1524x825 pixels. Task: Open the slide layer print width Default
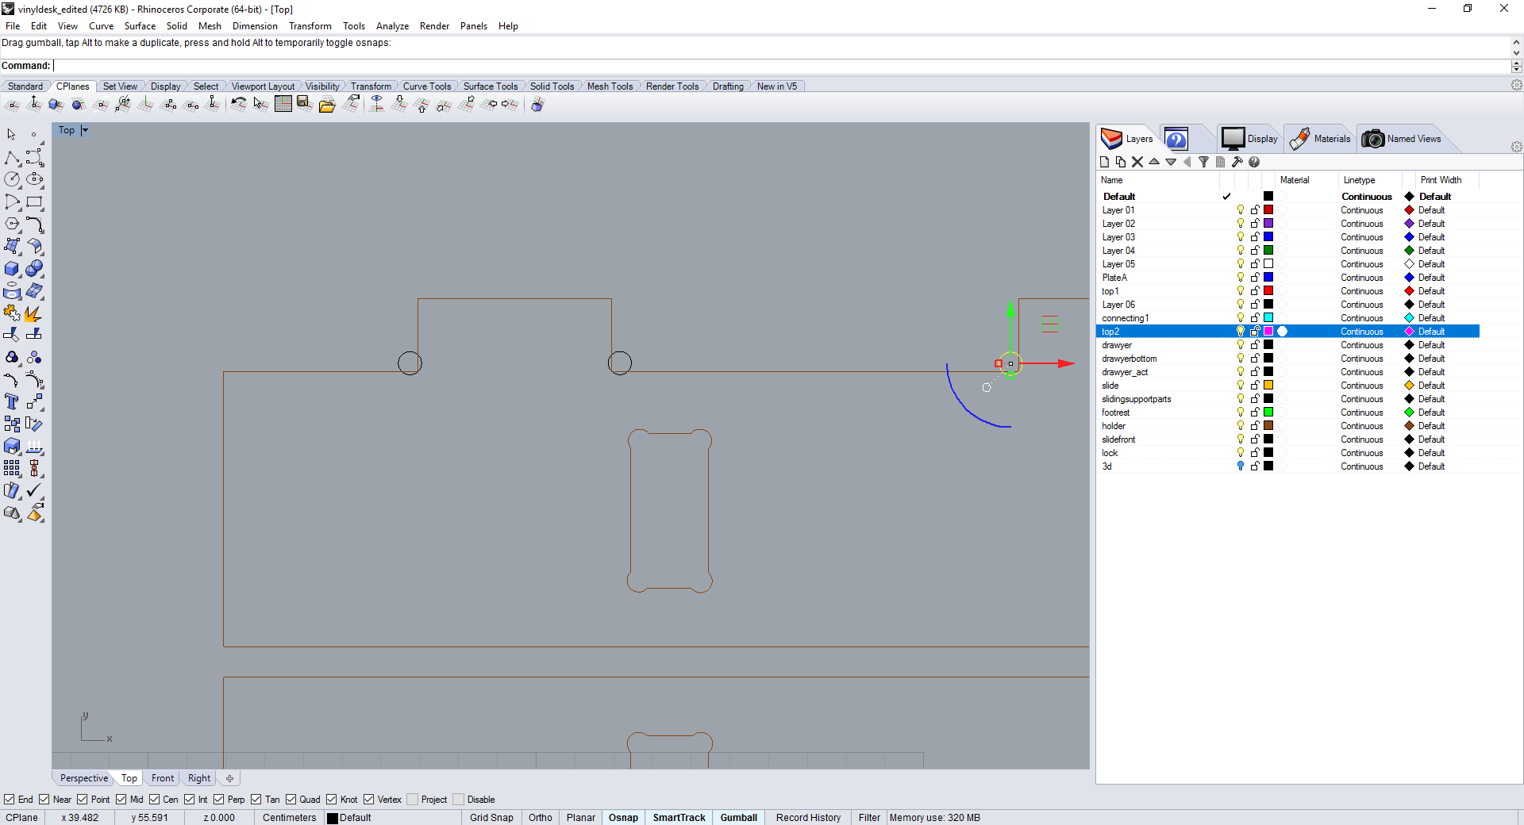click(1431, 386)
